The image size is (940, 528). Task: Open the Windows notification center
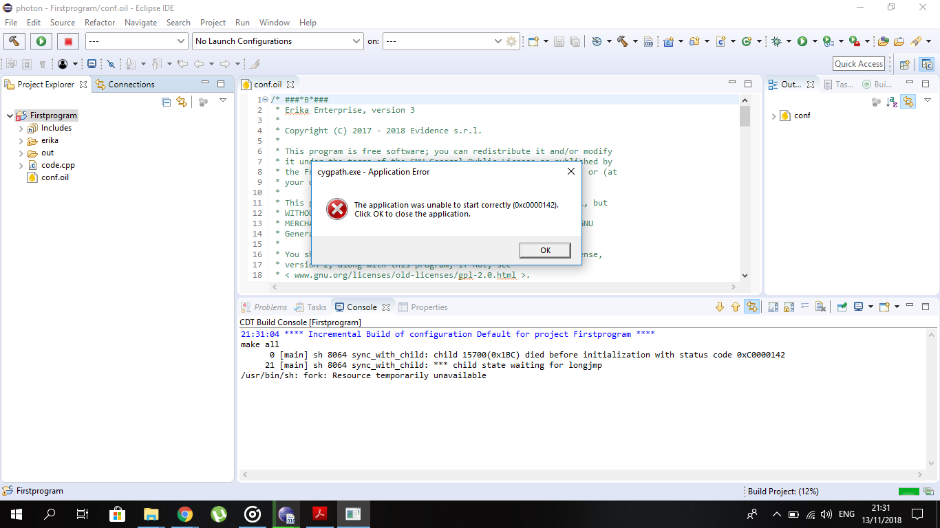[917, 514]
